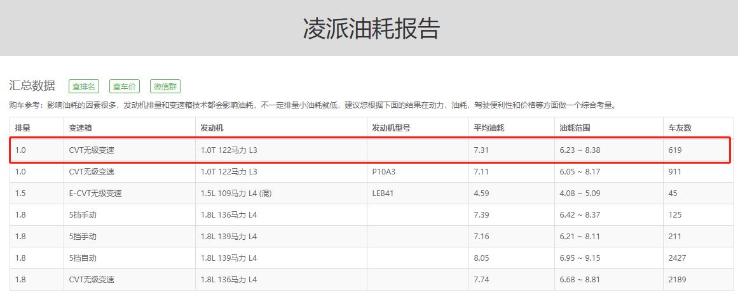
Task: Click fuel range 6.21 ~ 8.11
Action: [x=580, y=237]
